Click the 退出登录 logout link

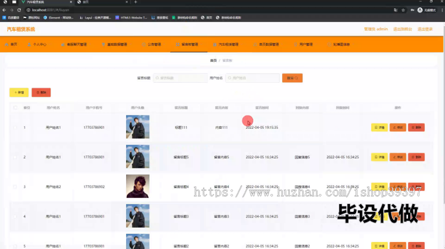click(x=425, y=29)
